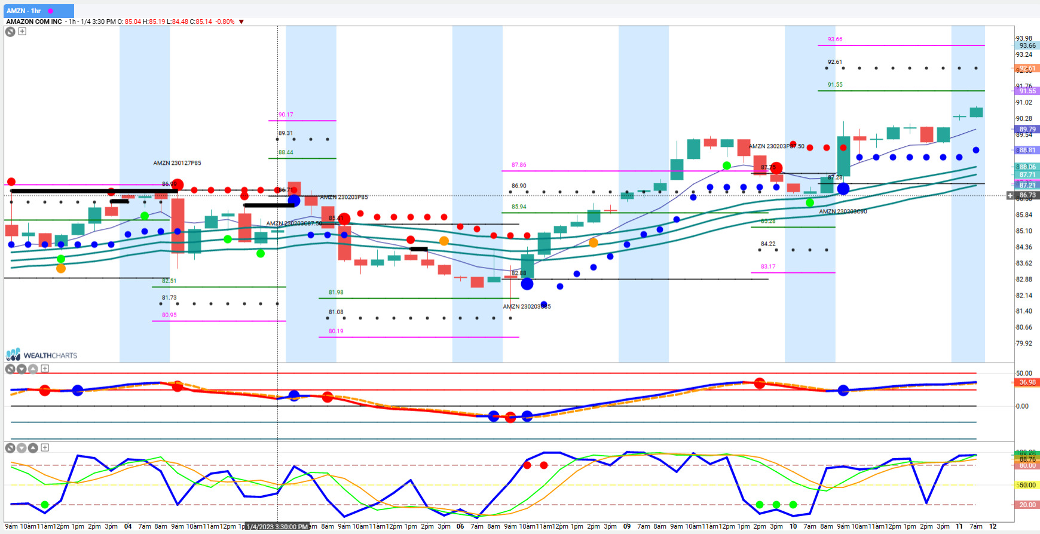Image resolution: width=1040 pixels, height=534 pixels.
Task: Click the plus icon in the main price chart
Action: (22, 31)
